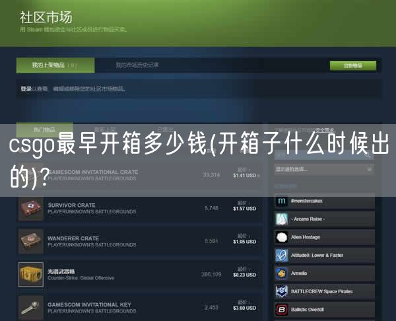The height and width of the screenshot is (321, 396).
Task: Click Counter-Strike: Global Offensive subtitle
Action: click(x=81, y=278)
